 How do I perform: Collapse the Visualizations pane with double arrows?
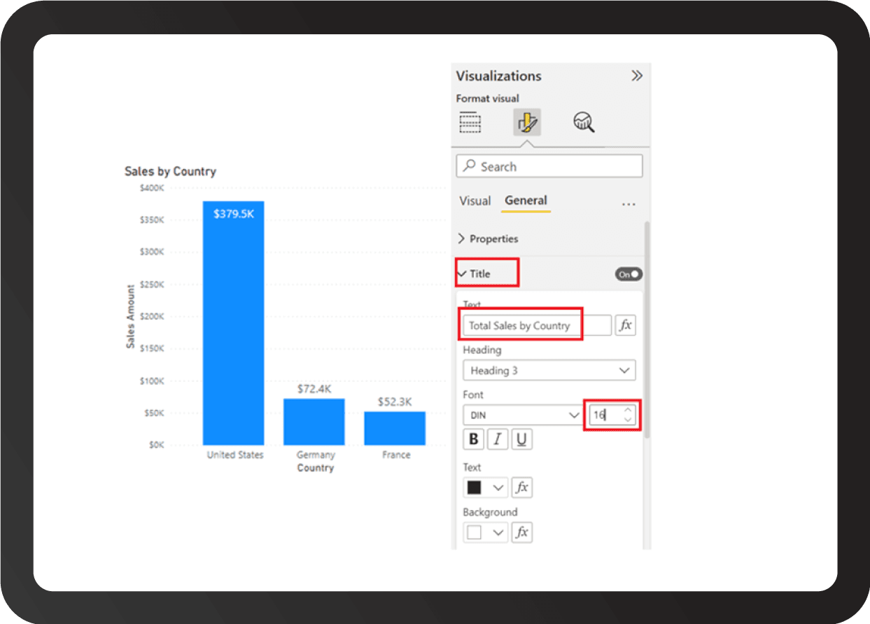[636, 76]
